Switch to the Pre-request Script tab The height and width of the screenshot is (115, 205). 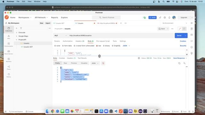[x=103, y=41]
